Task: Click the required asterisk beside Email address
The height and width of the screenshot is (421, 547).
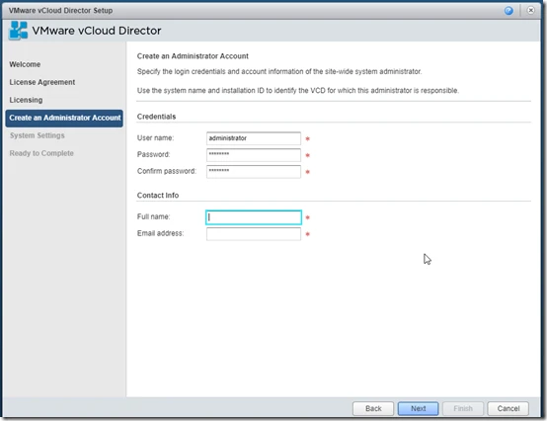Action: click(308, 234)
